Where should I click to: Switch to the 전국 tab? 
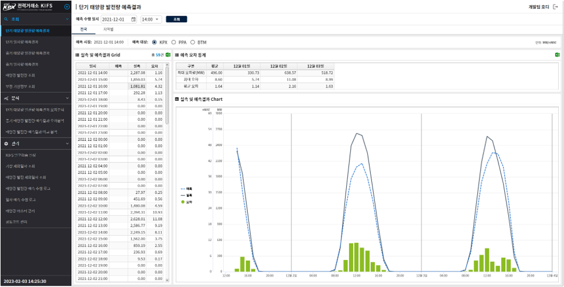pyautogui.click(x=84, y=29)
